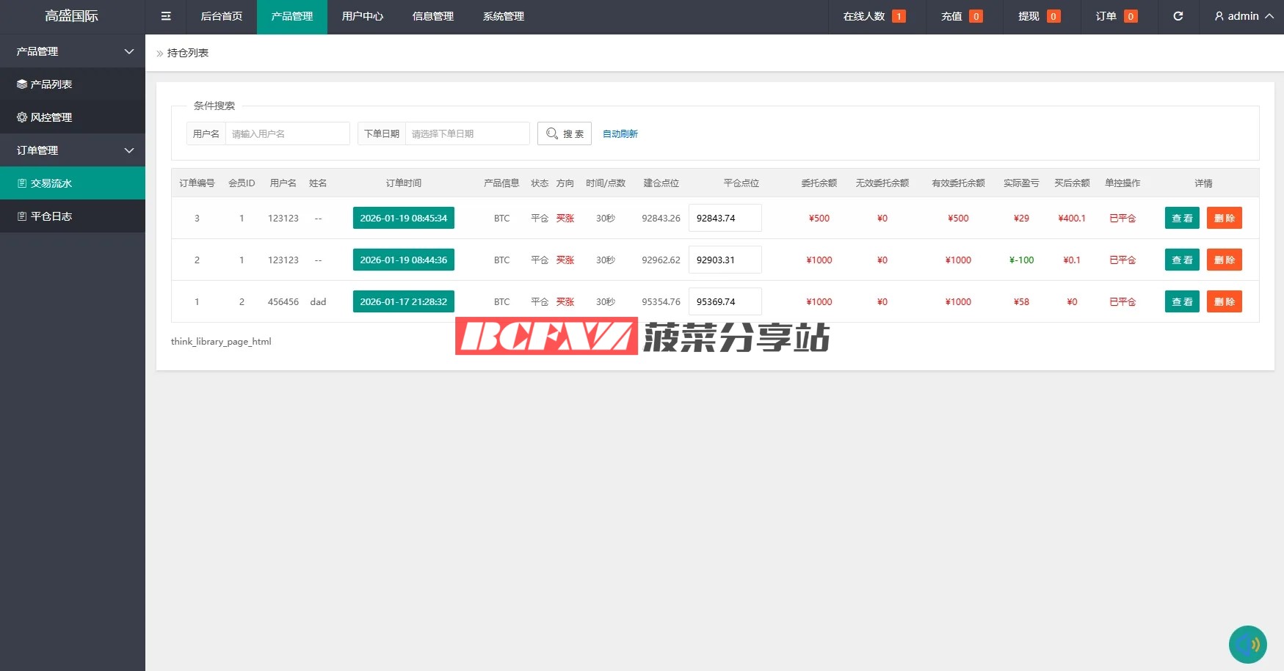1284x671 pixels.
Task: Click the 风控管理 gear icon
Action: click(22, 117)
